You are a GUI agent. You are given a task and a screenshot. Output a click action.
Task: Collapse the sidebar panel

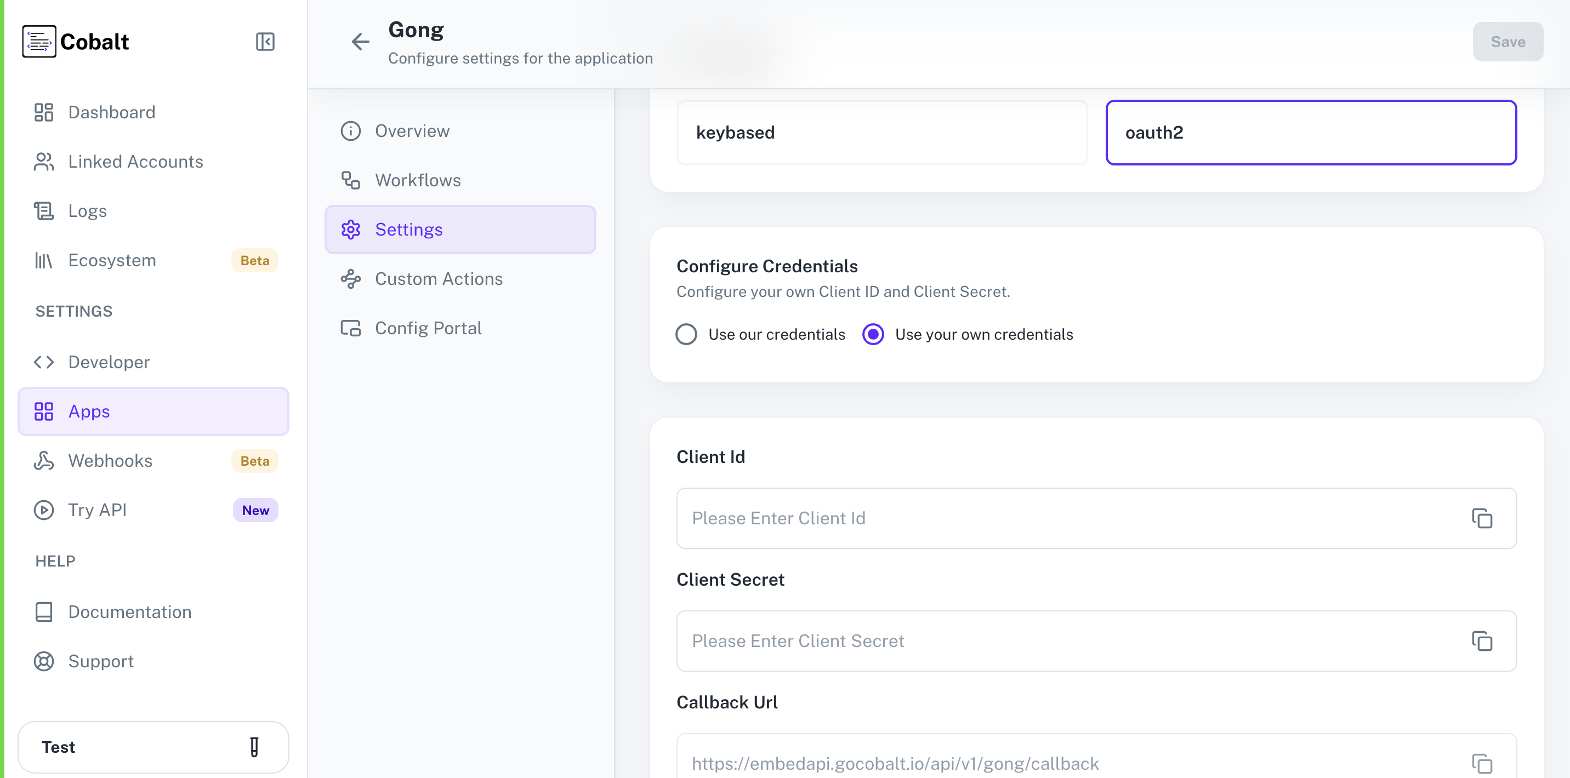click(x=265, y=42)
